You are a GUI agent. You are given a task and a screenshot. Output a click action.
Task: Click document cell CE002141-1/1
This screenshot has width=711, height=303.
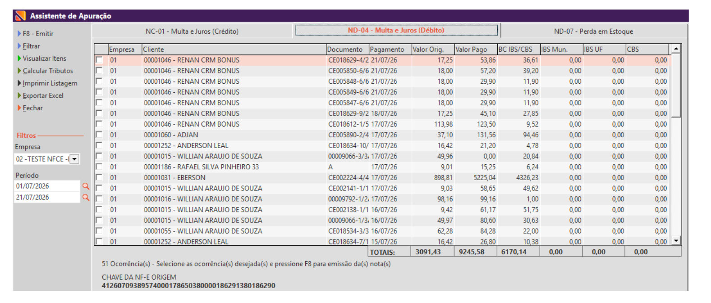(348, 188)
